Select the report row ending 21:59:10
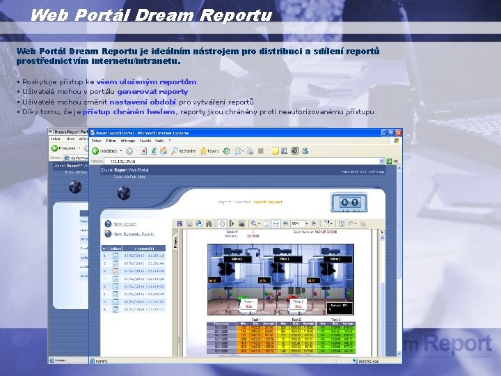 134,256
